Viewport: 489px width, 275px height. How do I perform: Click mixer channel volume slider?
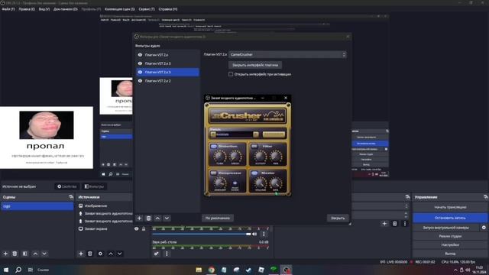(202, 234)
